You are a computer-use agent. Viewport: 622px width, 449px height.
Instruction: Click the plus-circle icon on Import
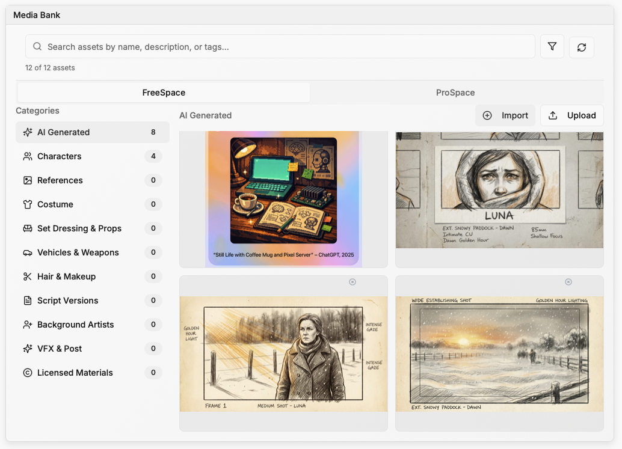[x=487, y=115]
